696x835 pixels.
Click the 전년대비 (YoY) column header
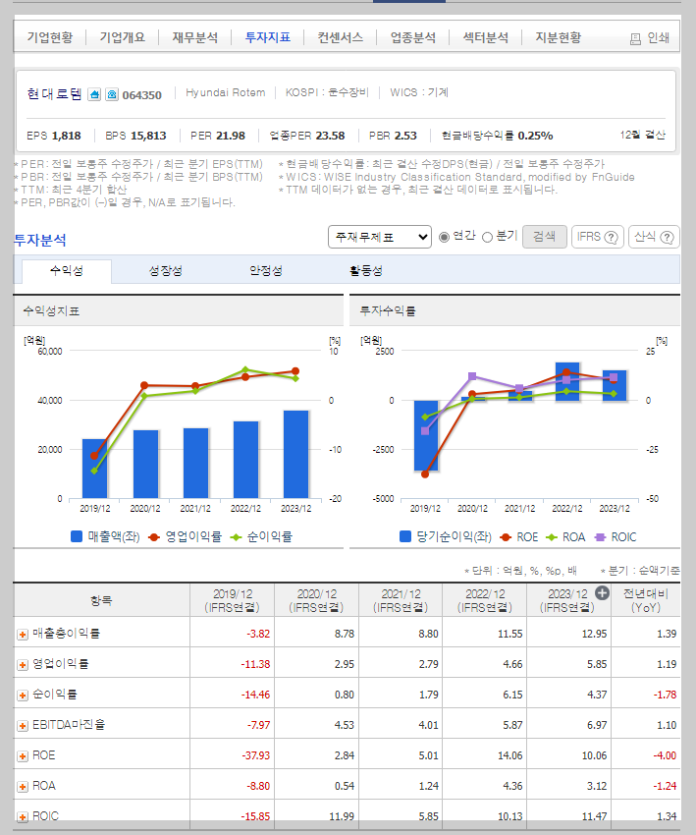pyautogui.click(x=646, y=600)
